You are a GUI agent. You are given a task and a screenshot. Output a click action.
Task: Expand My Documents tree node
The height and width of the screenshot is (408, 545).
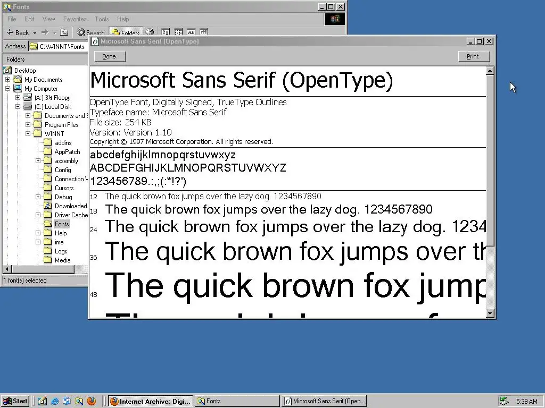[x=7, y=80]
